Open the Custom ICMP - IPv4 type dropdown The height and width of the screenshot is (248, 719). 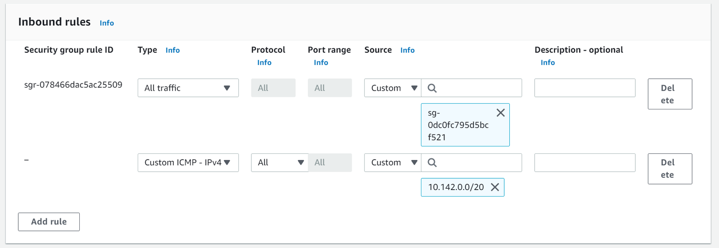[x=188, y=163]
